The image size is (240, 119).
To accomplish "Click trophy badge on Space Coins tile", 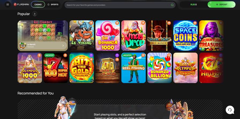I will point(195,23).
